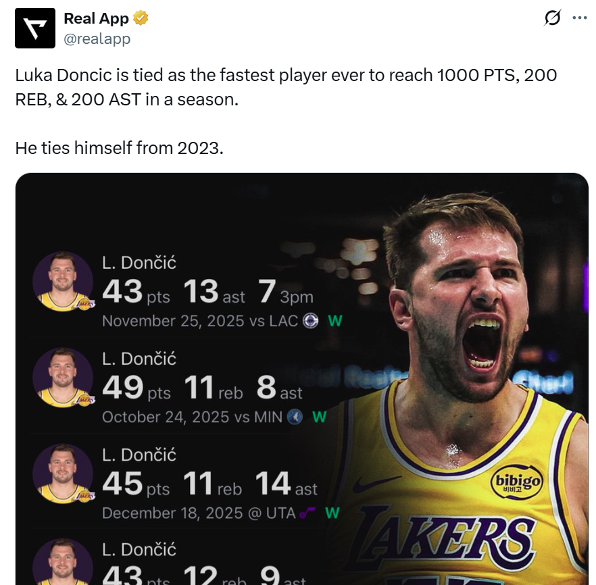Click the "He ties himself from 2023" text
This screenshot has height=585, width=596.
[x=119, y=147]
